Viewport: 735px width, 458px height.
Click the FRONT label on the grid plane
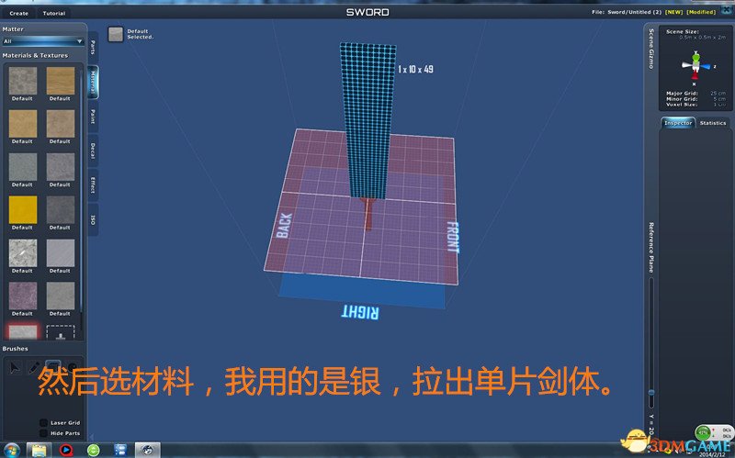tap(452, 238)
